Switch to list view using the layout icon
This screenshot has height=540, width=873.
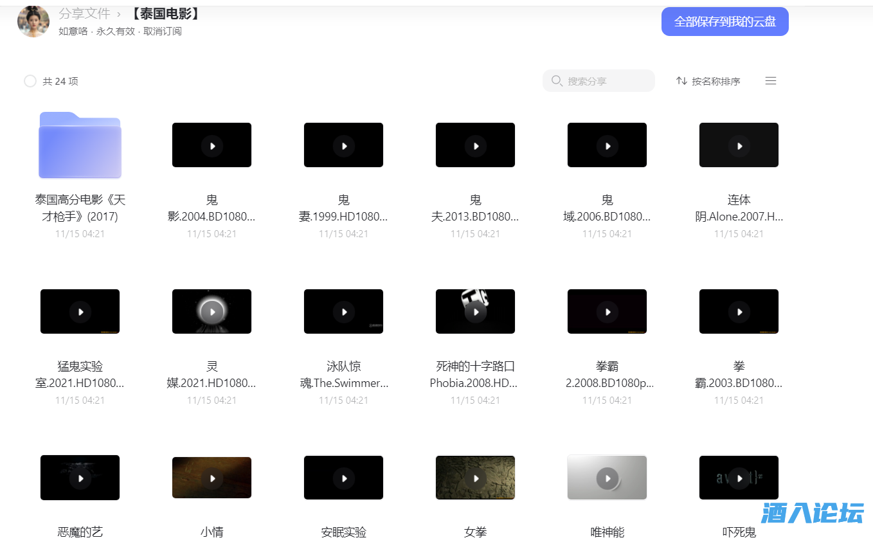coord(770,81)
